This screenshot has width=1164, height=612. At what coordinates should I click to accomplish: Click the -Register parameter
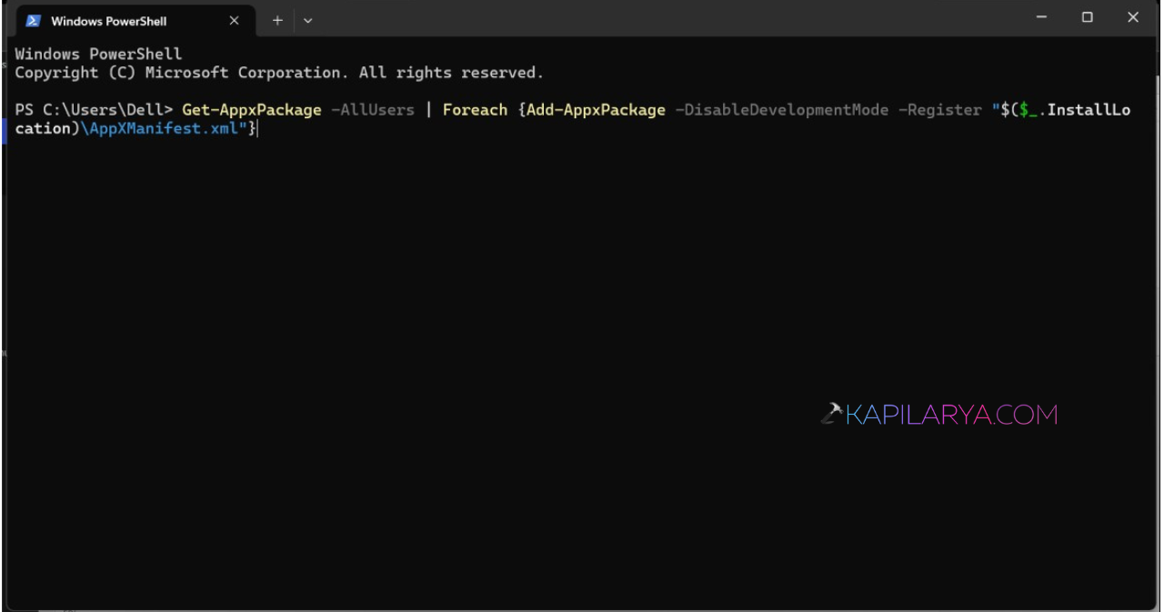[x=940, y=110]
